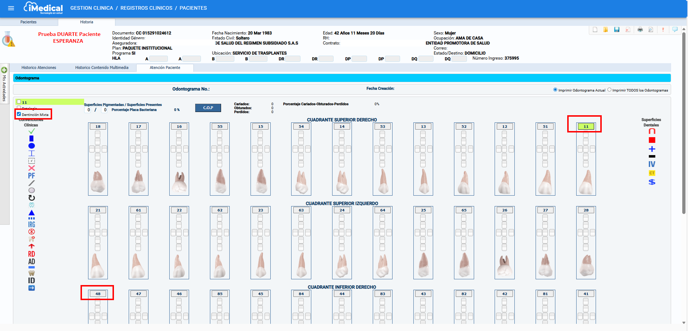The image size is (688, 331).
Task: Choose the yellow CT dental surface icon
Action: (x=652, y=173)
